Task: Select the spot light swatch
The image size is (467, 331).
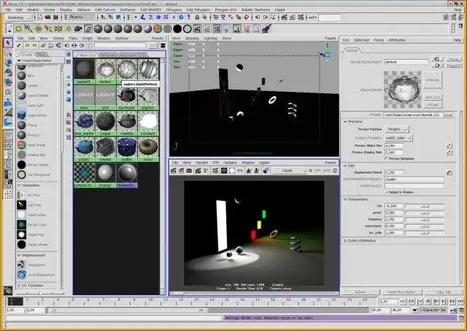Action: pos(106,96)
